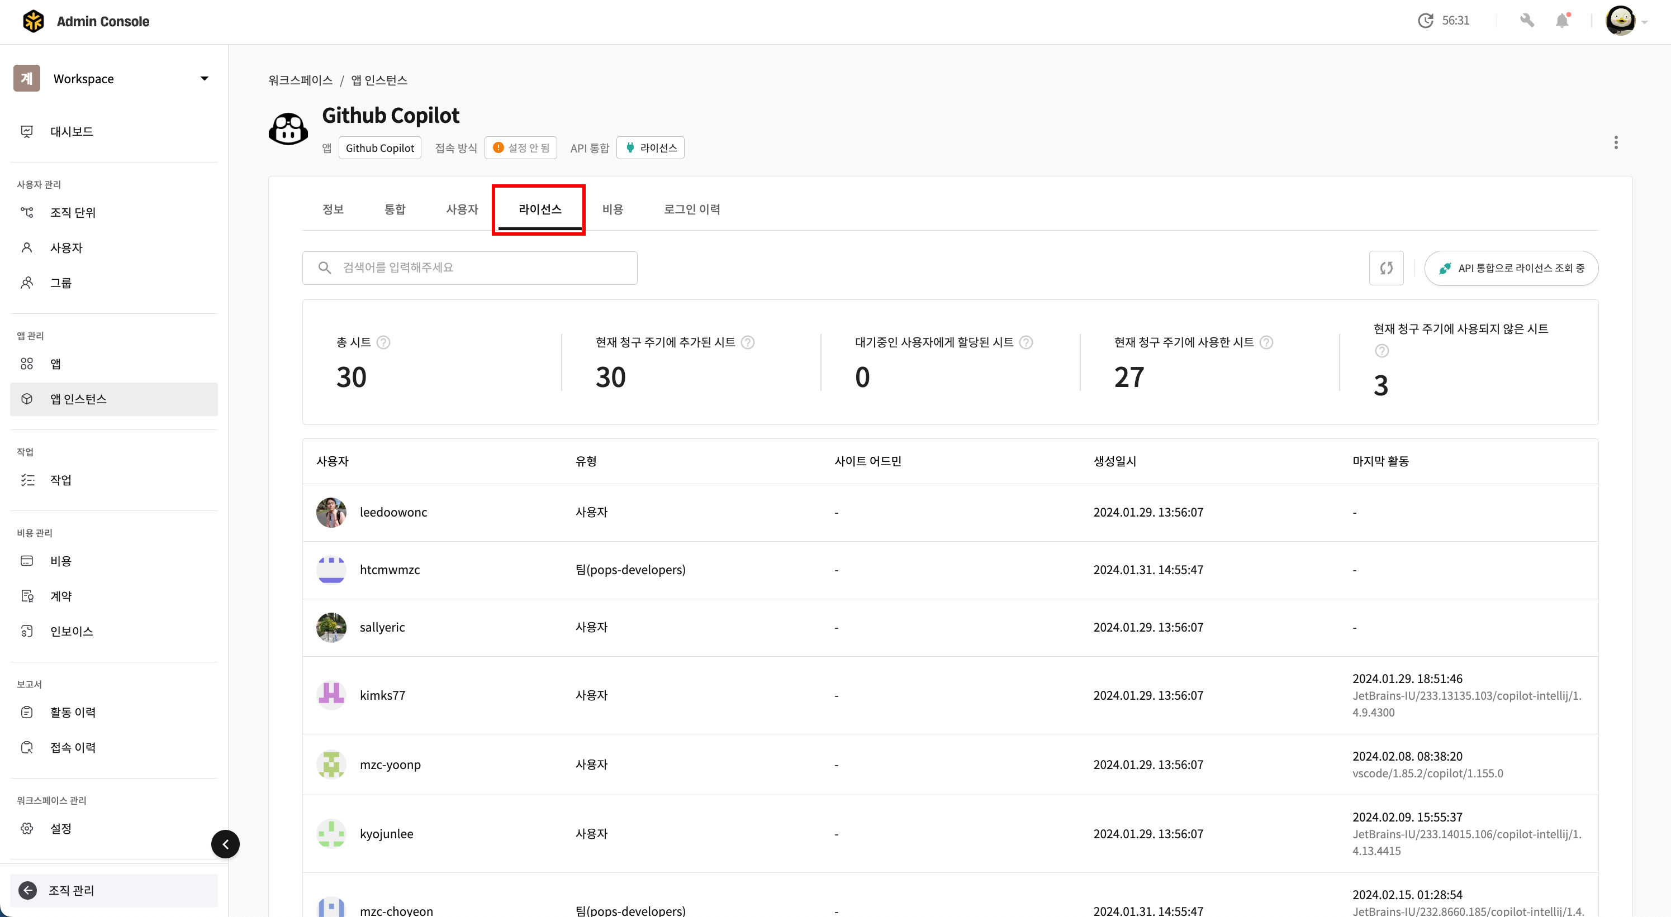This screenshot has width=1671, height=917.
Task: Open 인보이스 in the sidebar
Action: pos(113,631)
